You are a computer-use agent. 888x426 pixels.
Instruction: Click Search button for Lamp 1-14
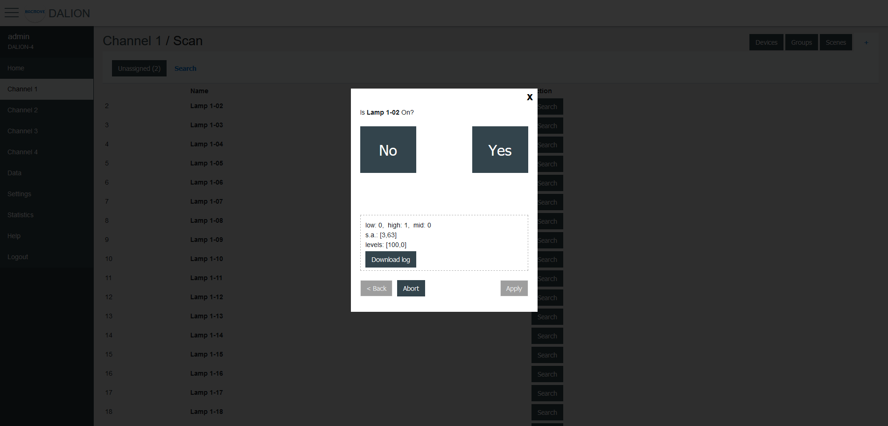coord(547,336)
